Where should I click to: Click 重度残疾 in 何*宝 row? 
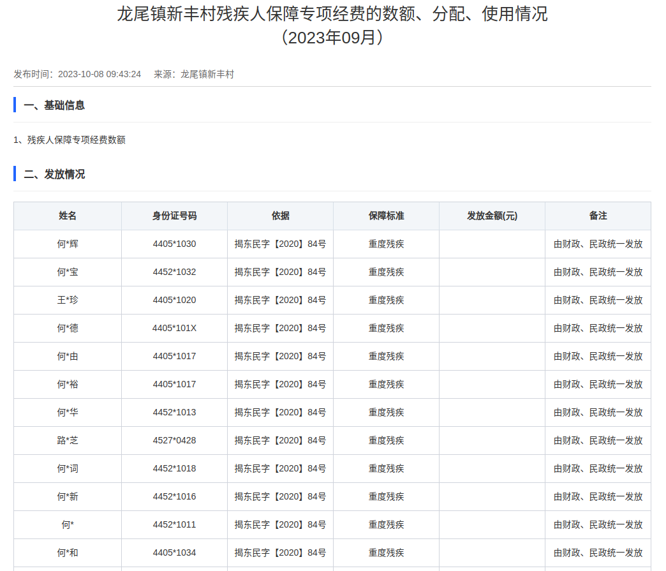(386, 272)
